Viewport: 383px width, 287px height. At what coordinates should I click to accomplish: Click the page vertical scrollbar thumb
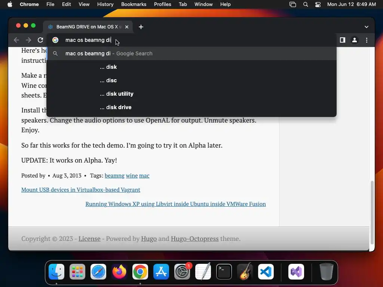[372, 212]
